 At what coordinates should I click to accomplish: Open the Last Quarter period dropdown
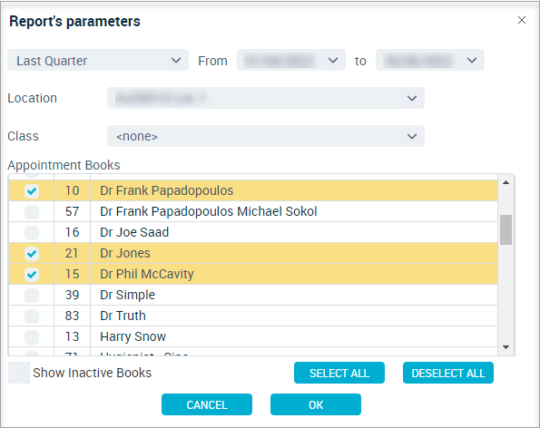pos(98,60)
